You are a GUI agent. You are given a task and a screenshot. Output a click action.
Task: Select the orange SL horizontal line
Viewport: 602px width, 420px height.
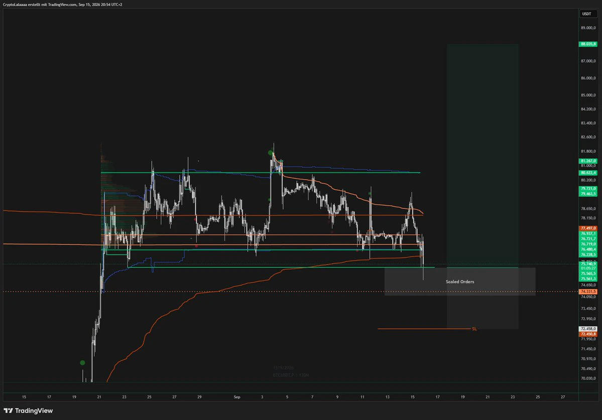point(424,329)
